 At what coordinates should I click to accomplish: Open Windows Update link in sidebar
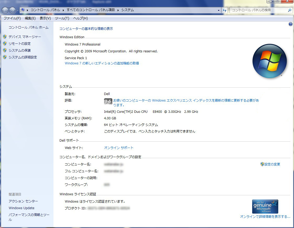[x=21, y=208]
